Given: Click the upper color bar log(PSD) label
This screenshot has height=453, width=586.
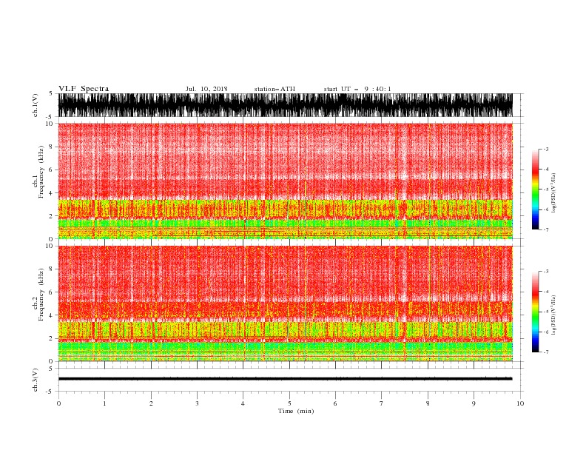Looking at the screenshot, I should 553,192.
